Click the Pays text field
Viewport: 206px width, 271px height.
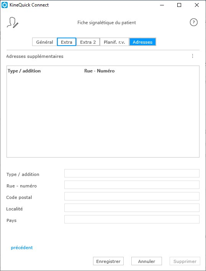pos(132,219)
